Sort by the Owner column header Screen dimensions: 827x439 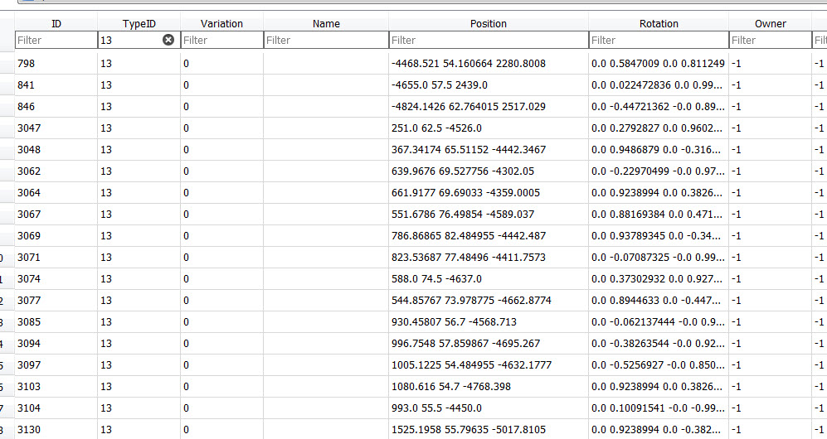click(x=770, y=24)
